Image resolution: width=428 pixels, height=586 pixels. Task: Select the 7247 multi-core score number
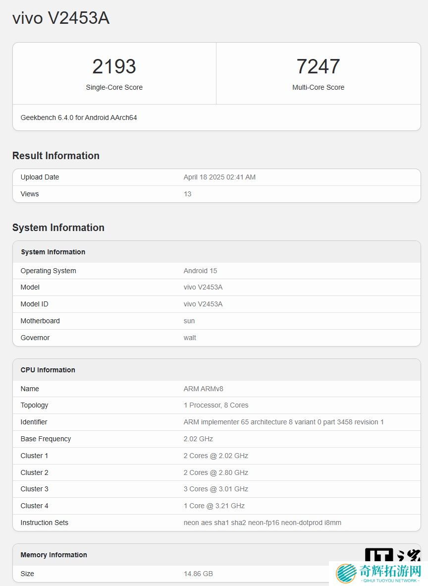(x=318, y=66)
